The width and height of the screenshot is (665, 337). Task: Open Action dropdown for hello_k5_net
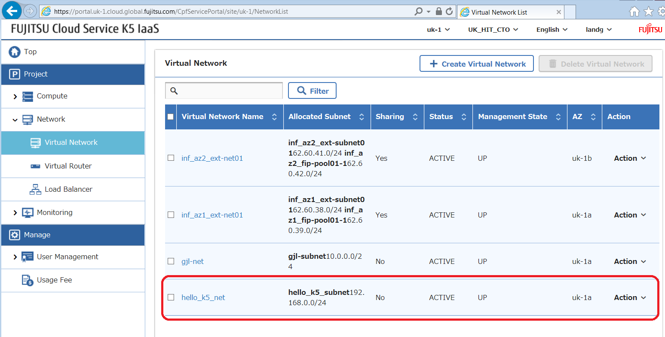tap(630, 297)
